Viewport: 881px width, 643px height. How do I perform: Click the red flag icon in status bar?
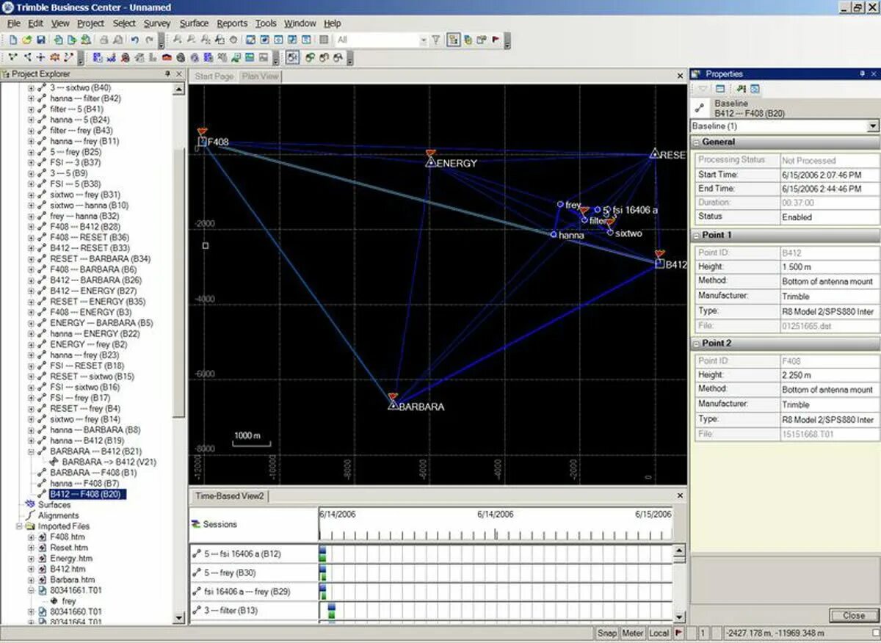pyautogui.click(x=678, y=633)
